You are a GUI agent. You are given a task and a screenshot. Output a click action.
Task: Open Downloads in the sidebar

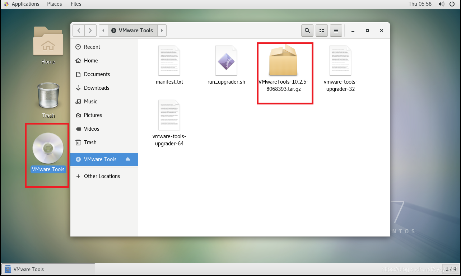[104, 88]
